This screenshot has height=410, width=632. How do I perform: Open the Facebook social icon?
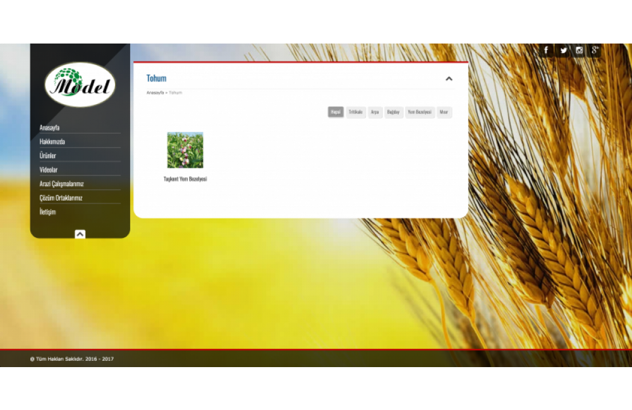547,50
